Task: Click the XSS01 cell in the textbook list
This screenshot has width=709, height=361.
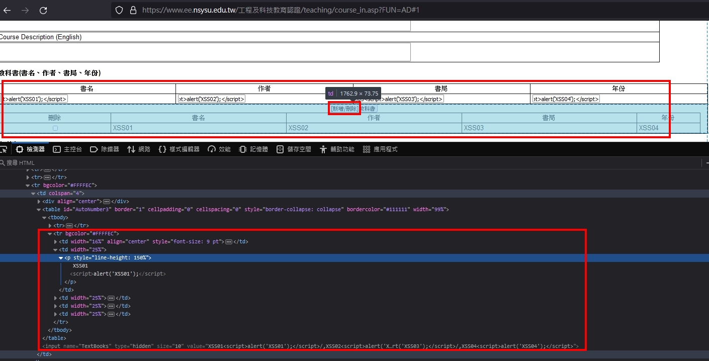Action: [199, 128]
